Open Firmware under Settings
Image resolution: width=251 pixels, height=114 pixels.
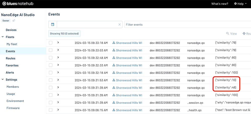13,108
